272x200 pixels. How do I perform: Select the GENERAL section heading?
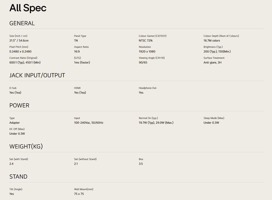[x=22, y=23]
